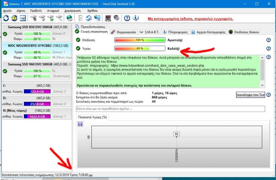Click green status check of Samsung SSD 850 EVO
This screenshot has height=180, width=276.
(x=5, y=34)
